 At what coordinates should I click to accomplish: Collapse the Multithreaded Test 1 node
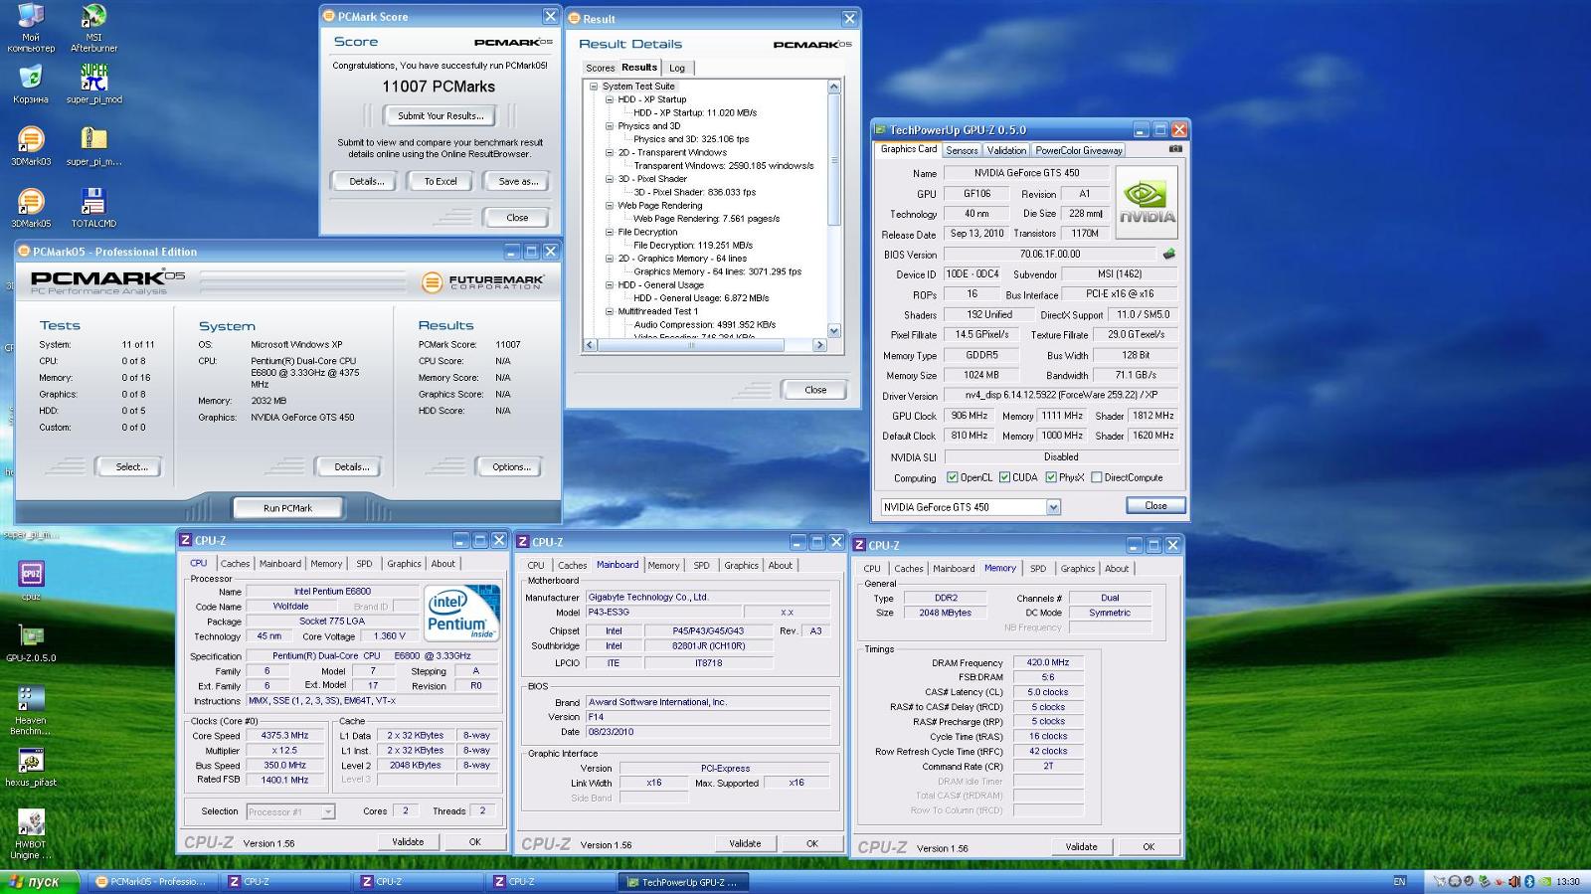click(x=610, y=311)
